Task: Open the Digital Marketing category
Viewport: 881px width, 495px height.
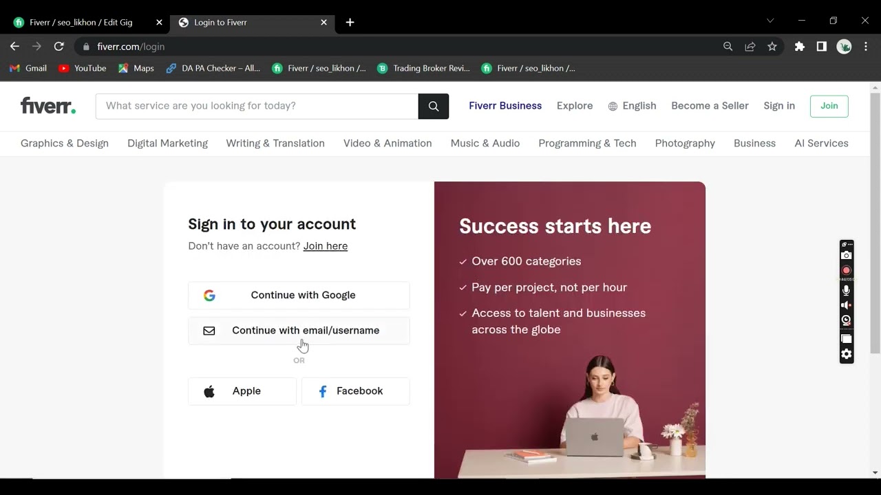Action: (167, 143)
